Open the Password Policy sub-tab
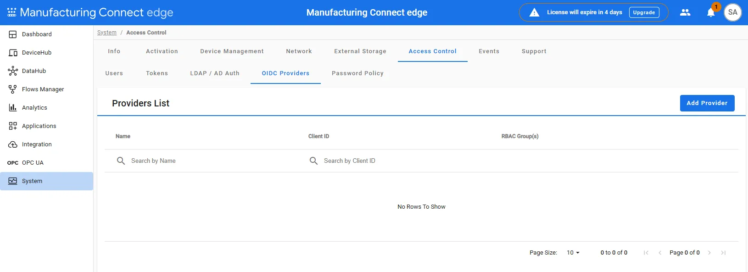This screenshot has width=748, height=272. [358, 73]
